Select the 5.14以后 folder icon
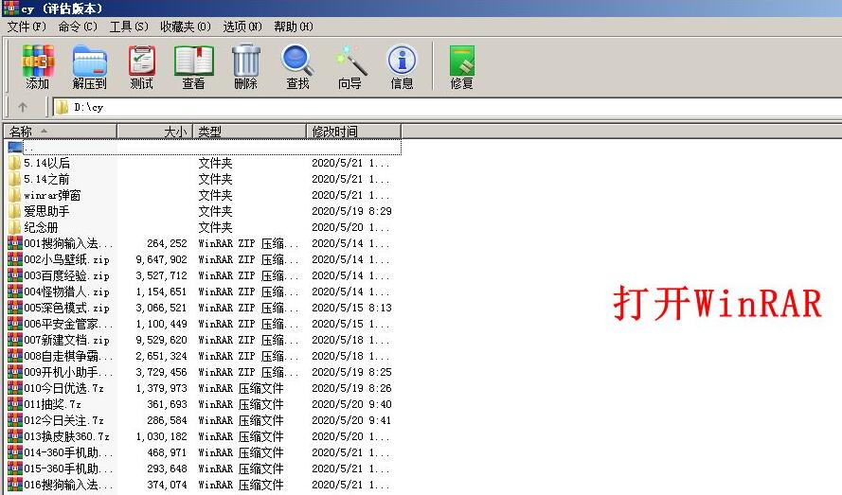This screenshot has height=495, width=842. coord(15,163)
